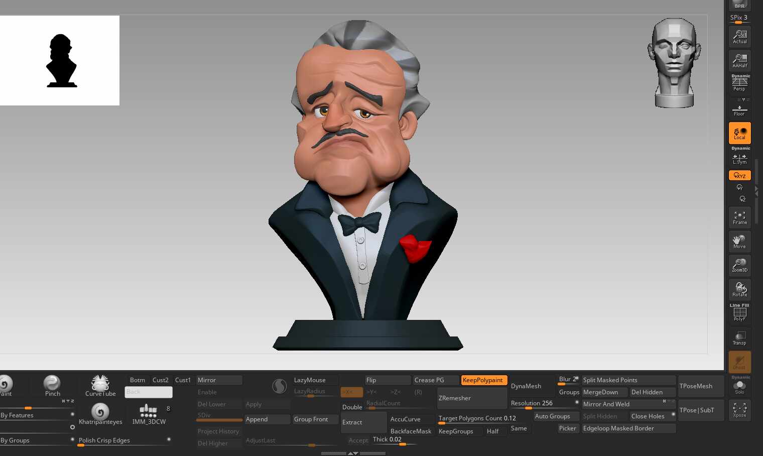Toggle KeepPolypaint option
The height and width of the screenshot is (456, 763).
click(484, 380)
